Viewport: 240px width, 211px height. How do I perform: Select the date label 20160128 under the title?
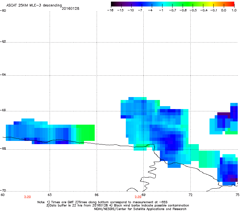tap(70, 8)
